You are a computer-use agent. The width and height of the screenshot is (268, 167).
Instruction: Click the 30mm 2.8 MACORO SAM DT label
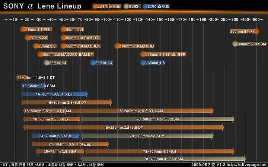click(66, 54)
